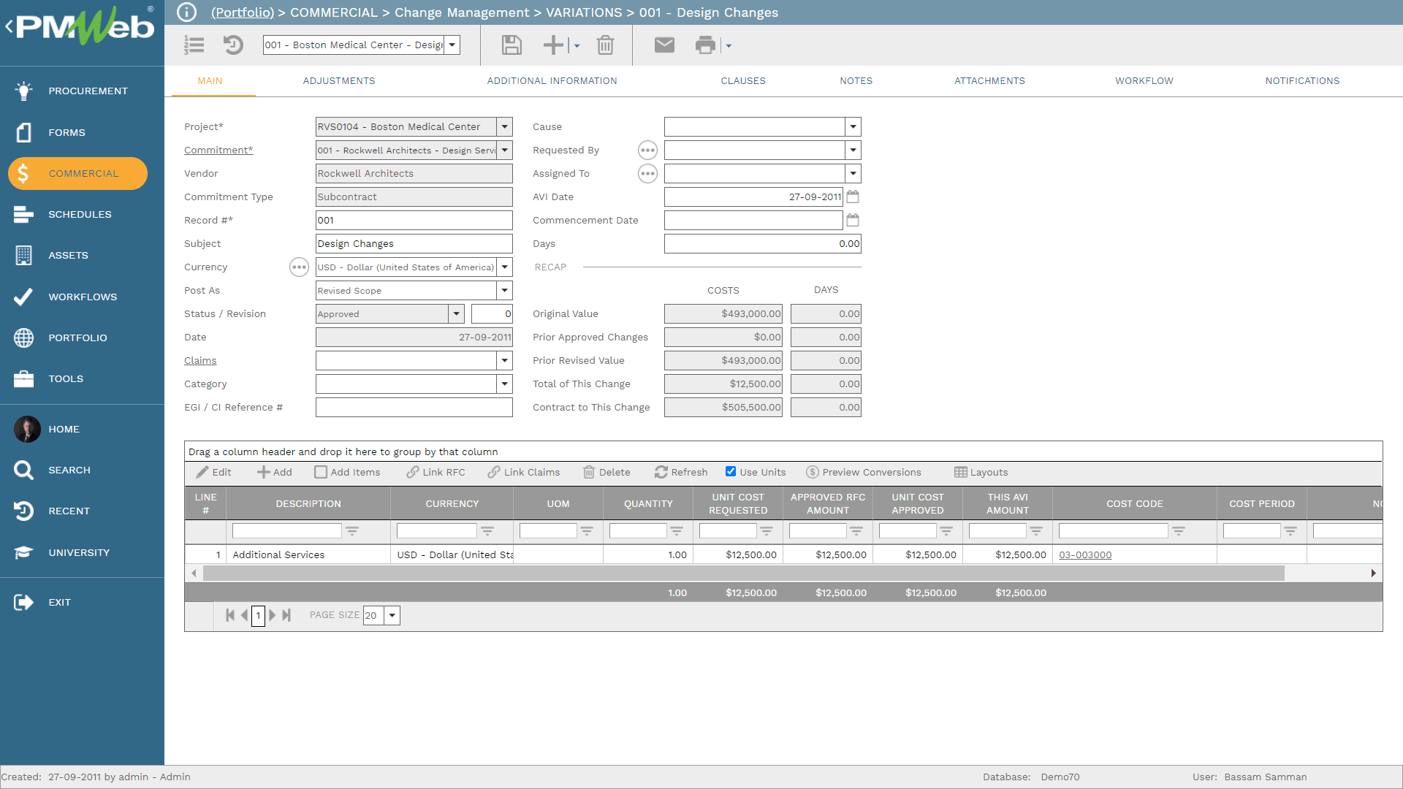Click the Record # input field

(412, 220)
